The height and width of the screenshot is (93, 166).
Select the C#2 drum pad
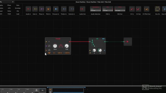point(13,91)
